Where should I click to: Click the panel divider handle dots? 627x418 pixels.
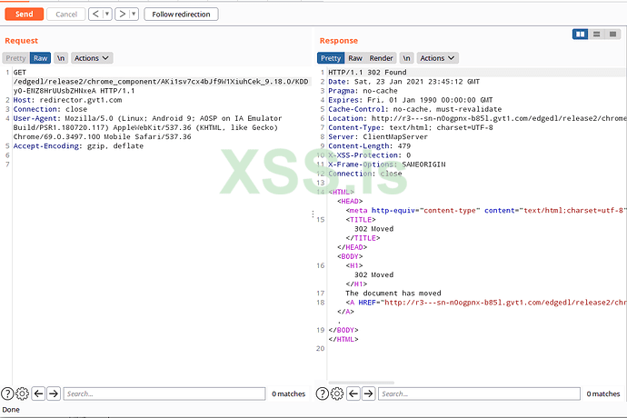pyautogui.click(x=313, y=214)
